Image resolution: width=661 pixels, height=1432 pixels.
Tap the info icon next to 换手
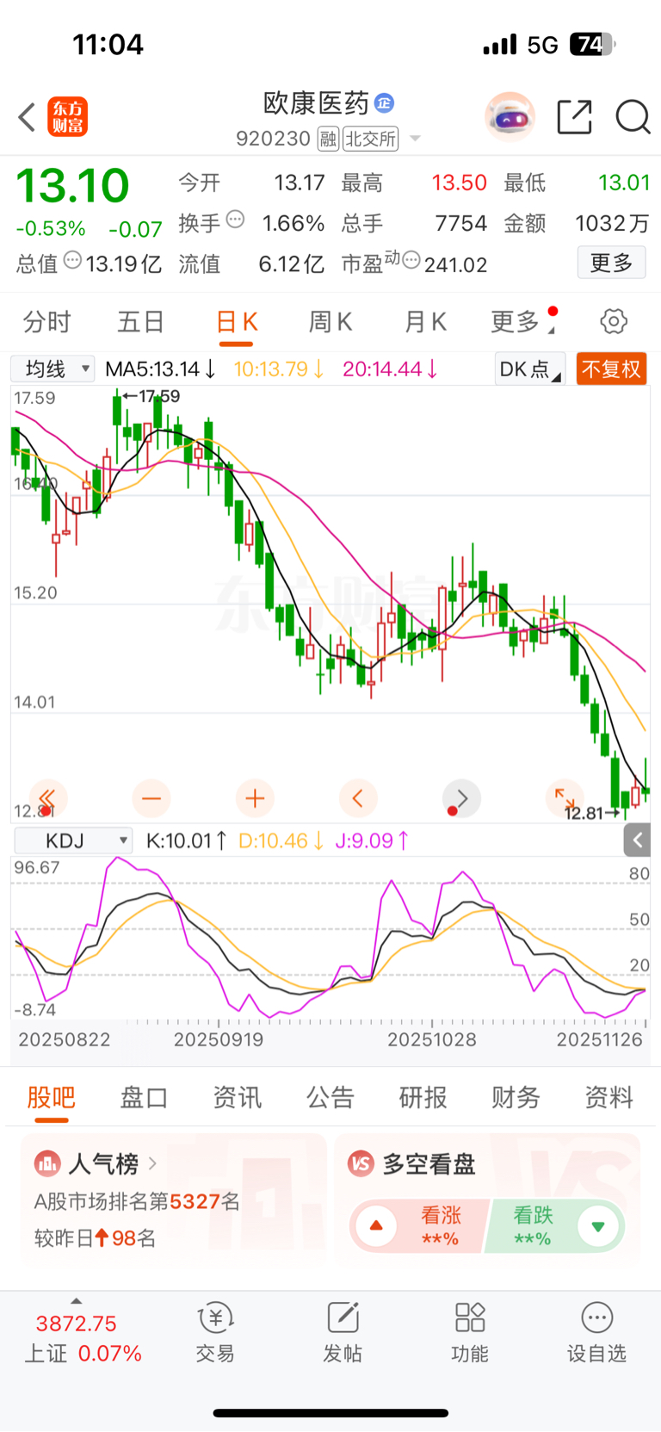[x=235, y=220]
